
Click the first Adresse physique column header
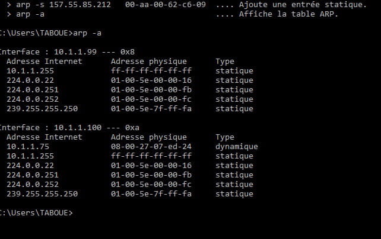[x=149, y=62]
